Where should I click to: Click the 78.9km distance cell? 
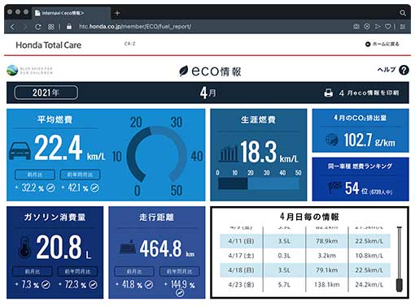pos(327,241)
